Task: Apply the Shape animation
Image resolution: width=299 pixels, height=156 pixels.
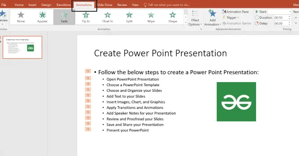Action: (x=173, y=17)
